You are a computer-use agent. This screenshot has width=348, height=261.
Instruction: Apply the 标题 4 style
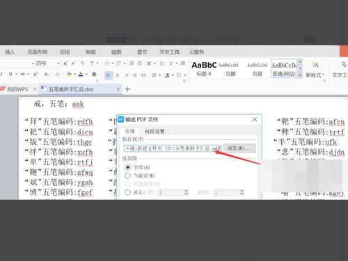[204, 69]
